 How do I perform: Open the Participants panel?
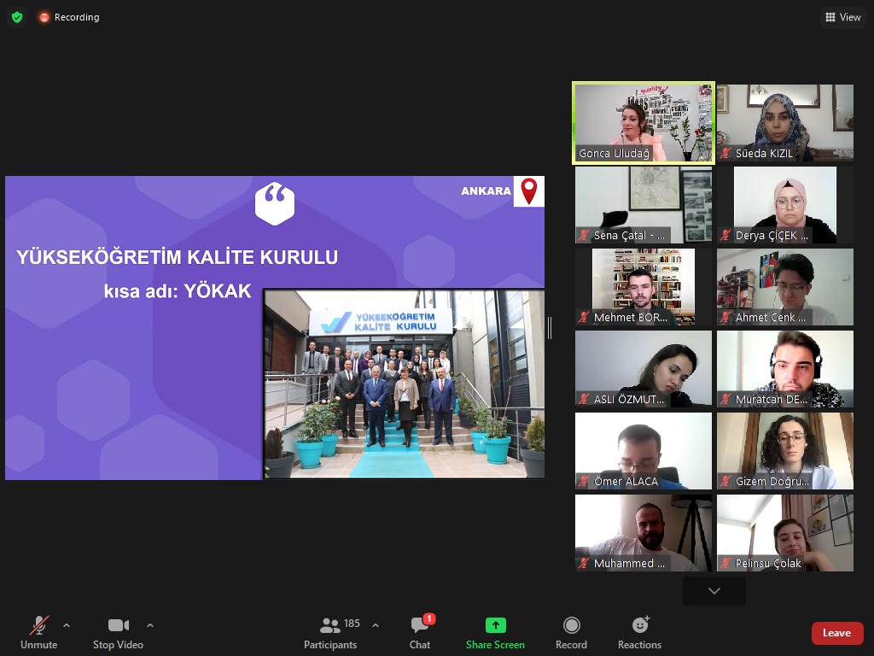pyautogui.click(x=331, y=633)
